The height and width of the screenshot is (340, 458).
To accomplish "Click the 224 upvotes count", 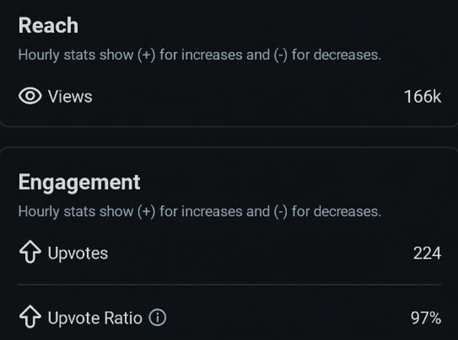I will click(427, 253).
